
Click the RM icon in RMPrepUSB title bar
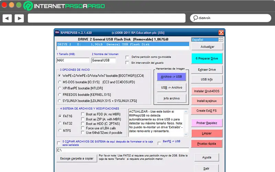(x=57, y=32)
